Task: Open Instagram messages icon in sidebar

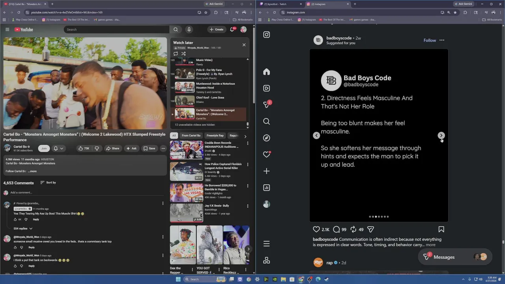Action: click(267, 105)
